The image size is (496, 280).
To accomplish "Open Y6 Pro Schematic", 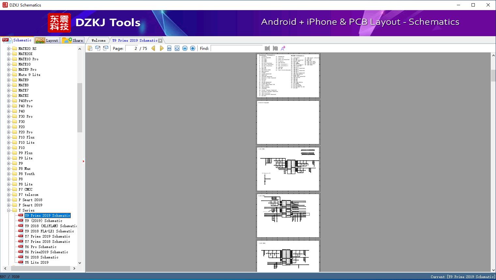I will click(x=40, y=247).
